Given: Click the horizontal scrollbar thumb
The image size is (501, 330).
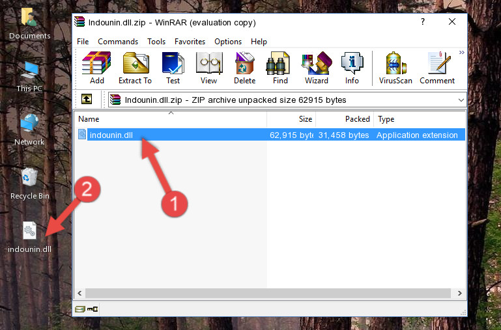Looking at the screenshot, I should (268, 293).
